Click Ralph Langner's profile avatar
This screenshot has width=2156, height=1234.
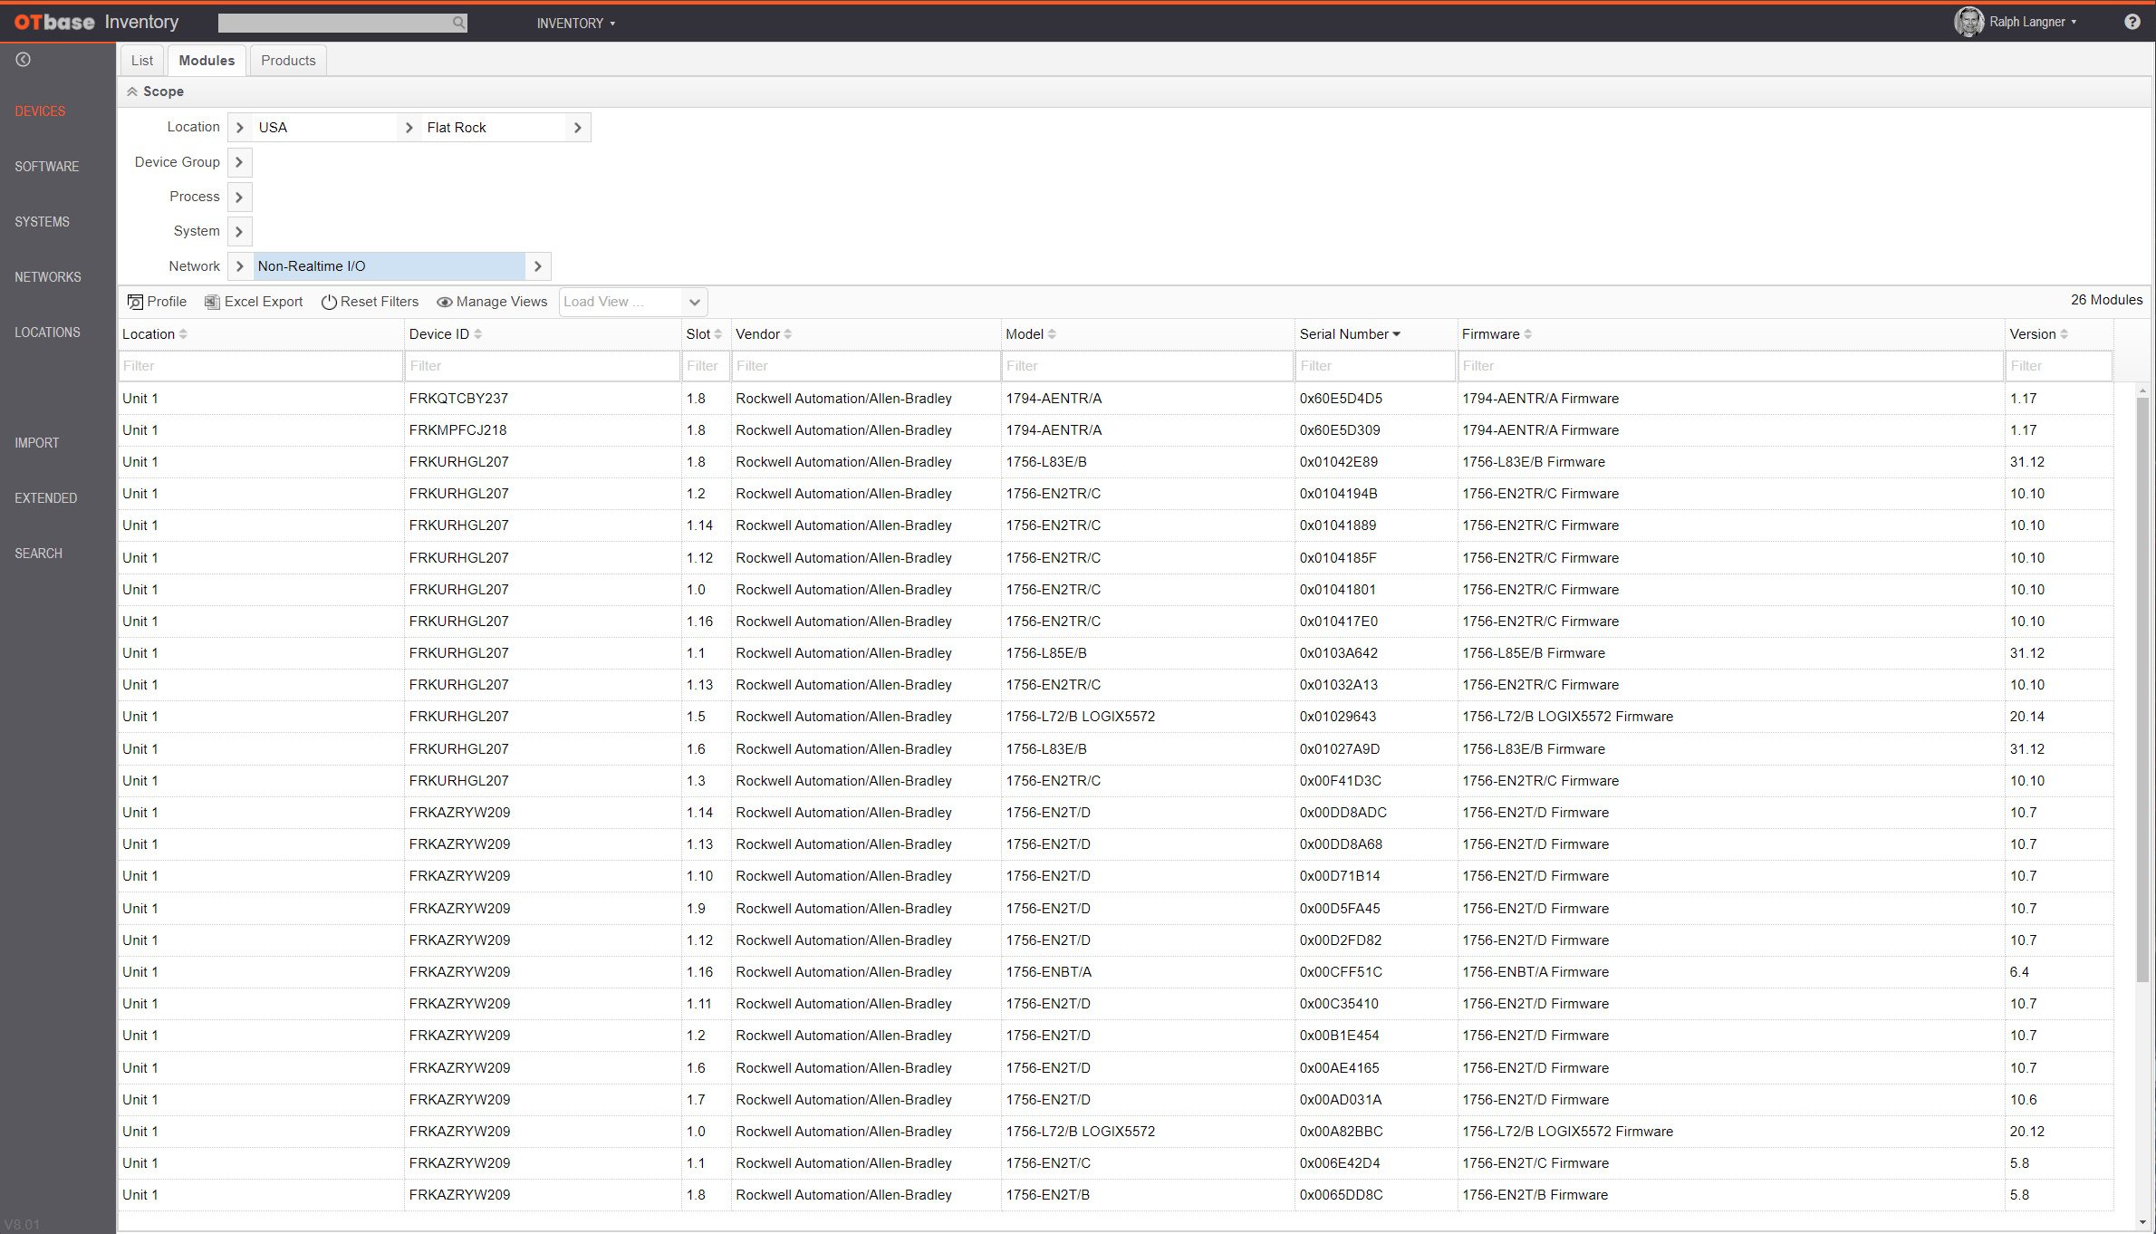click(1968, 22)
